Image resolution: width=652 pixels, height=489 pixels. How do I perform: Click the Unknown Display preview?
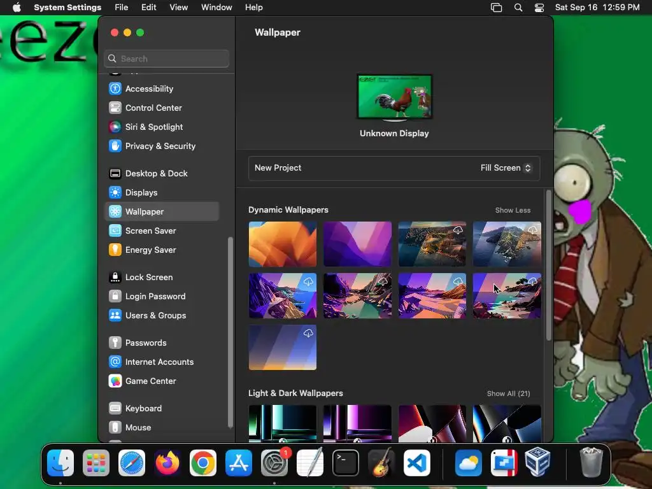pos(395,97)
